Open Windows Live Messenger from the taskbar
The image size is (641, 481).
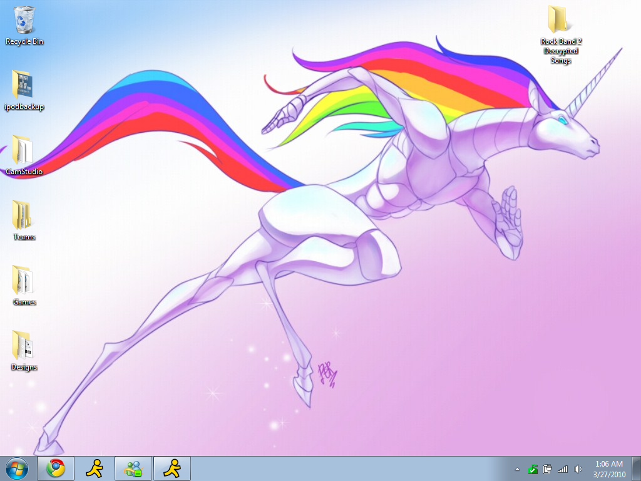133,468
